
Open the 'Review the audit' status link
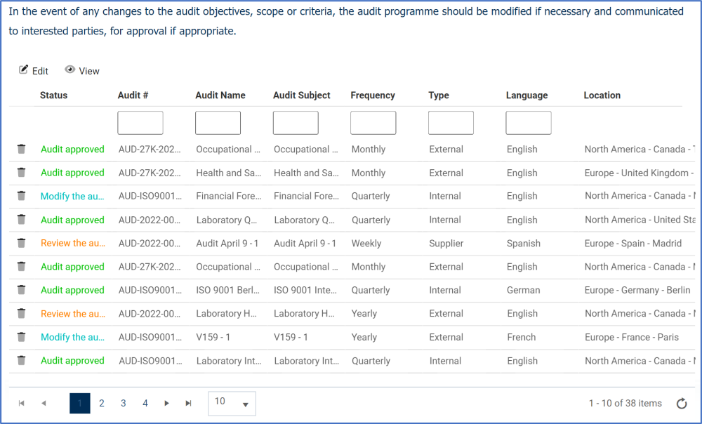pos(73,243)
